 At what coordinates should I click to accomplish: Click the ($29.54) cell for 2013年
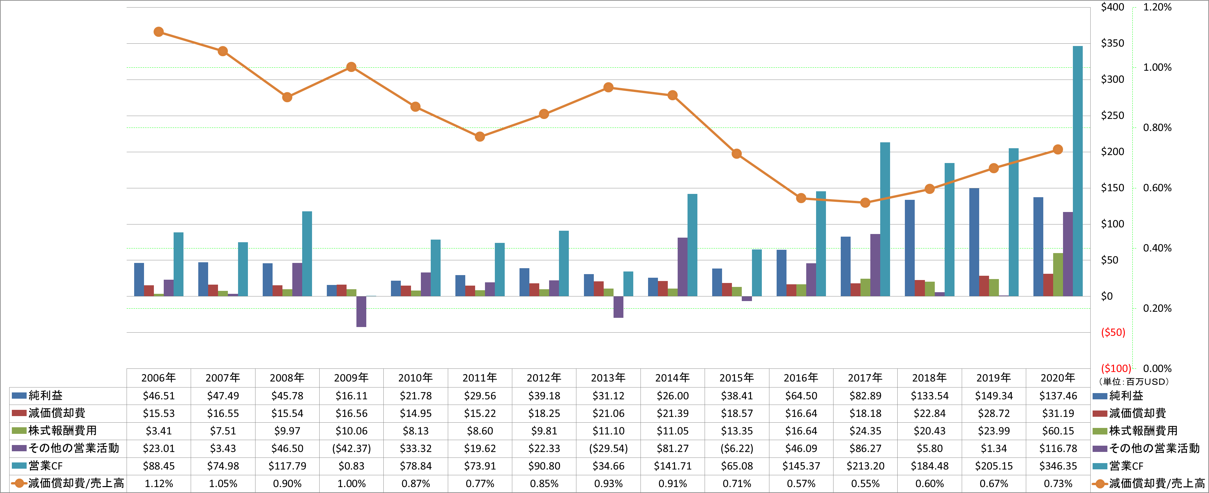coord(608,448)
